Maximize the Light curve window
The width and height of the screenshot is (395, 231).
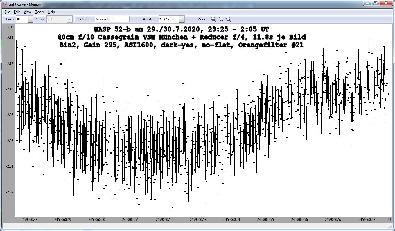pyautogui.click(x=375, y=3)
